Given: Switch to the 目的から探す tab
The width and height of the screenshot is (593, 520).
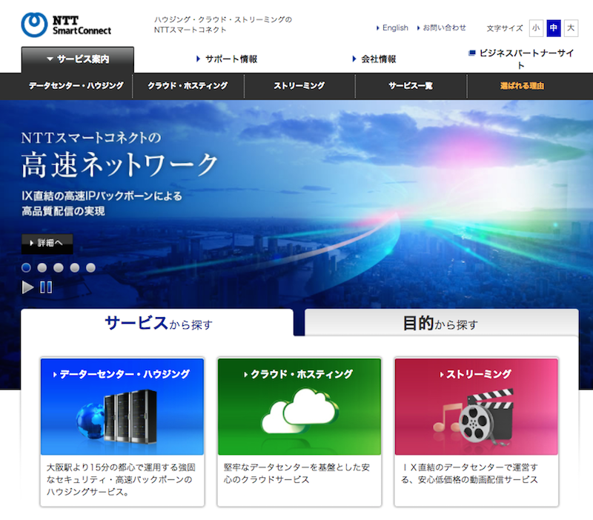Looking at the screenshot, I should tap(441, 323).
